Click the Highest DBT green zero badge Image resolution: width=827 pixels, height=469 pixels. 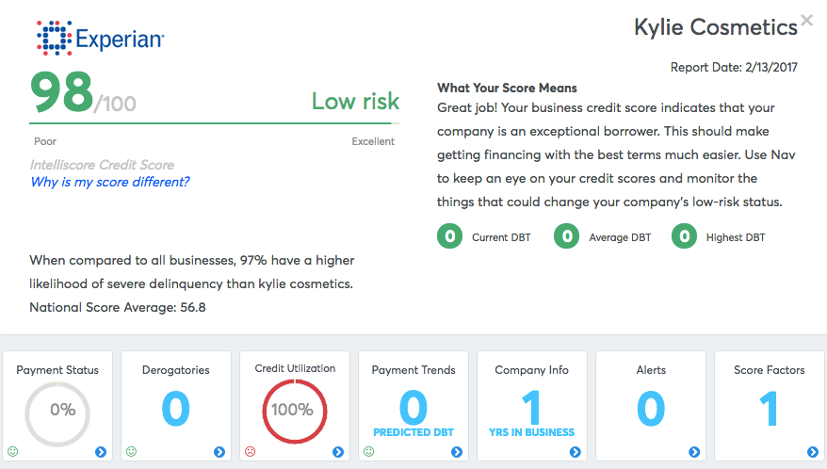tap(684, 235)
